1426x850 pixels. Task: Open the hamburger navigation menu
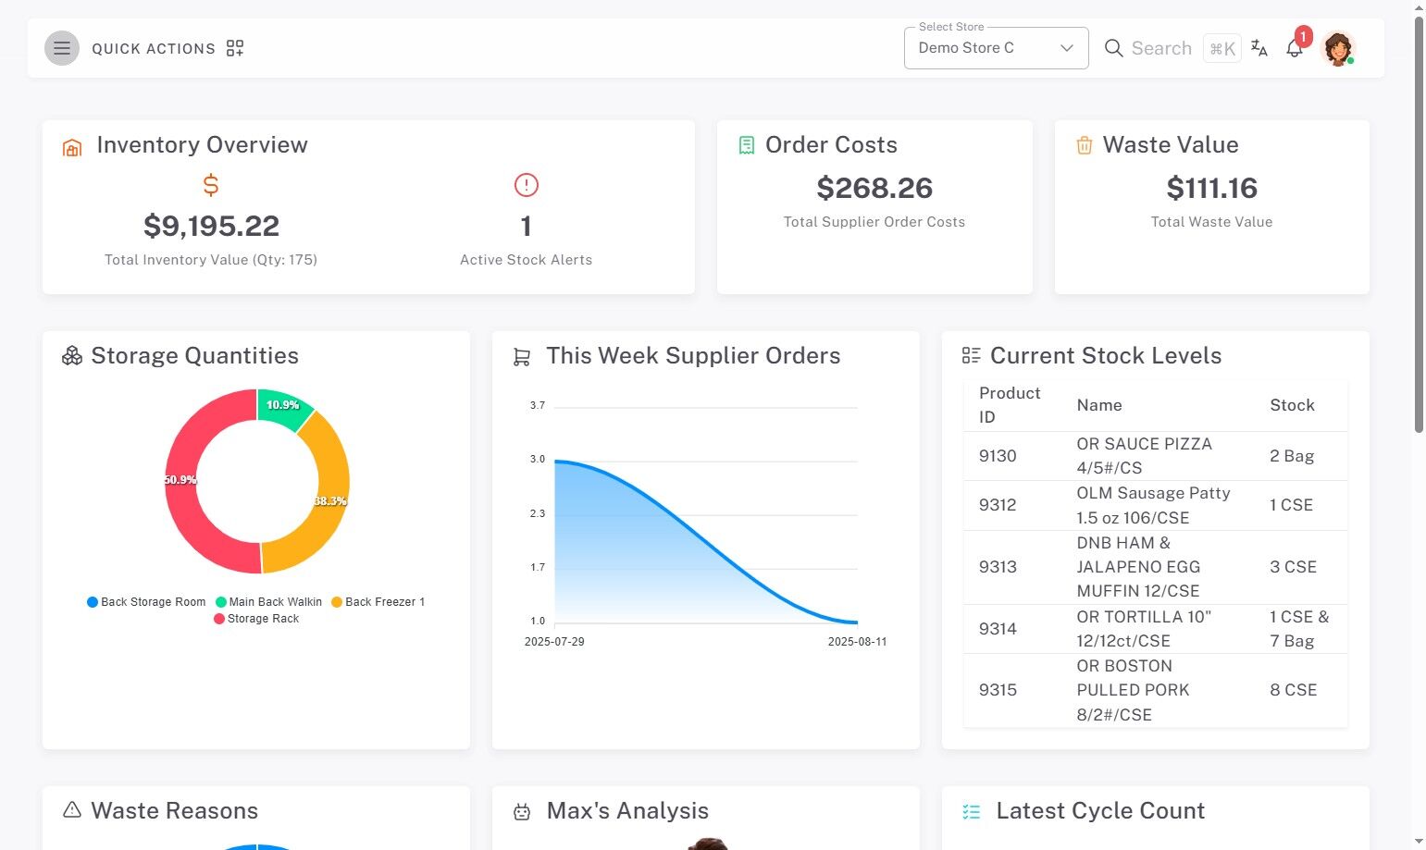pyautogui.click(x=62, y=48)
